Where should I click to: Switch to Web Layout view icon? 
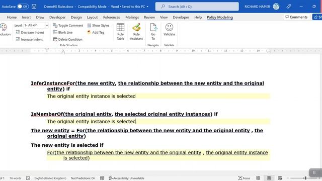[280, 178]
